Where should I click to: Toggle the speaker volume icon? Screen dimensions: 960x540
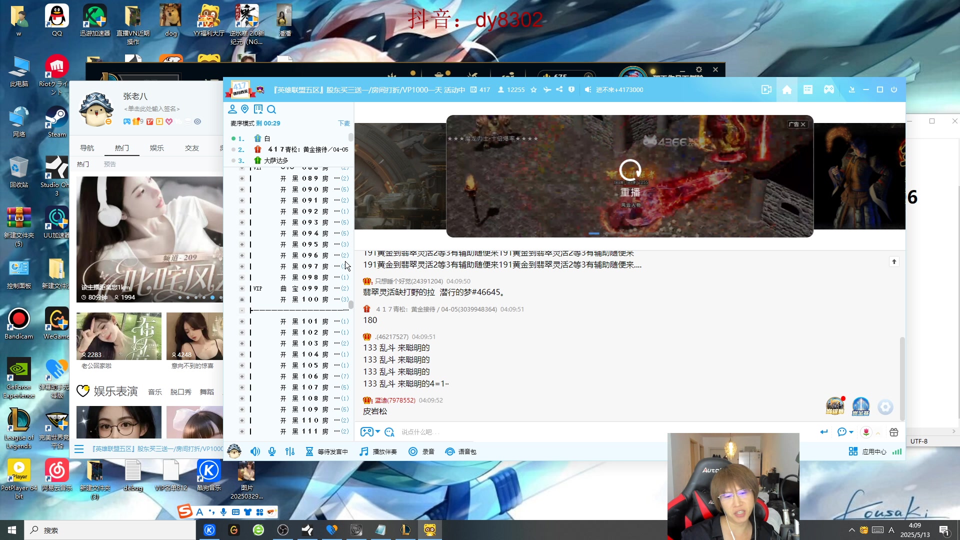click(255, 451)
